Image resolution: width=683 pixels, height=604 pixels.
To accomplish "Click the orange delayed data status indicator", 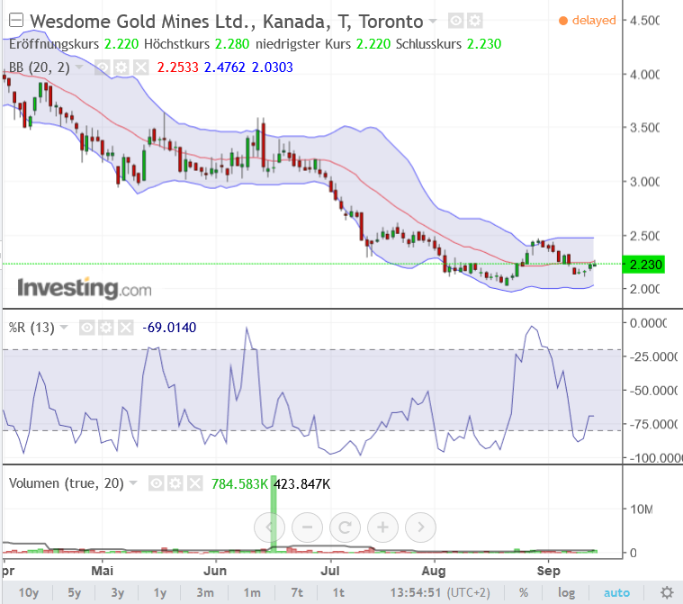I will click(x=588, y=20).
